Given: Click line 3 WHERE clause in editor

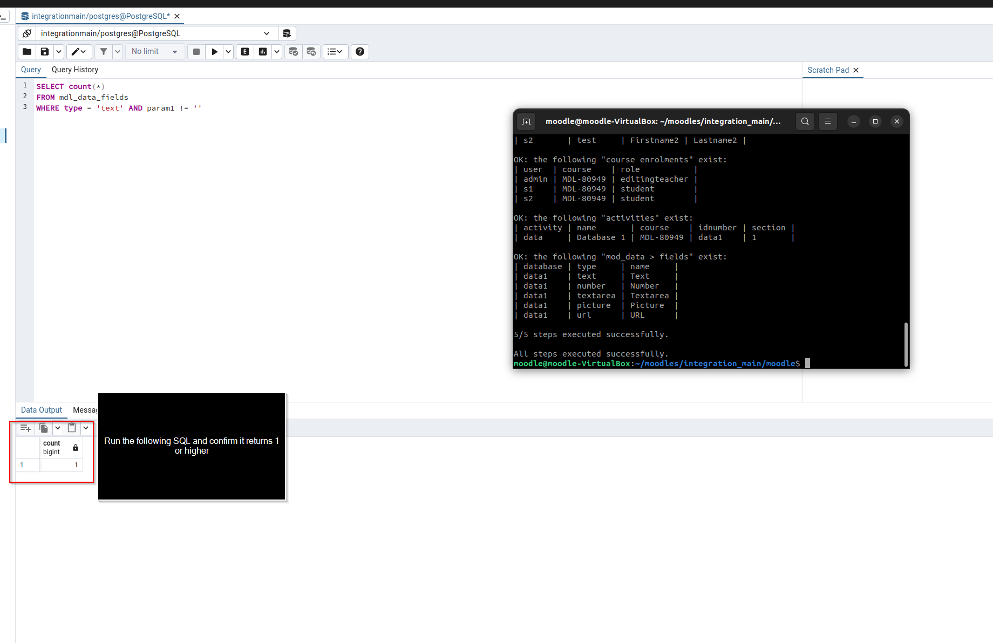Looking at the screenshot, I should (119, 108).
